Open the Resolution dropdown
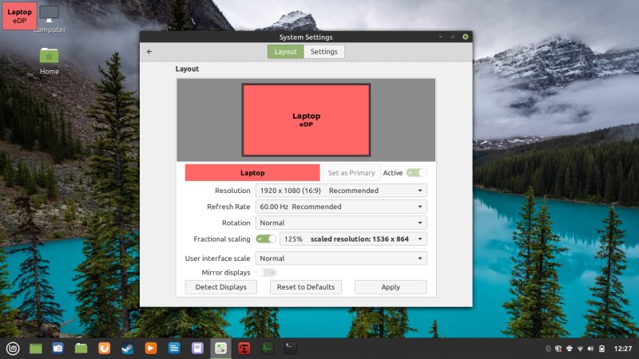 tap(341, 191)
